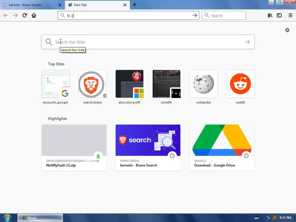This screenshot has width=296, height=222.
Task: Click the Go arrow in the address bar
Action: [195, 15]
